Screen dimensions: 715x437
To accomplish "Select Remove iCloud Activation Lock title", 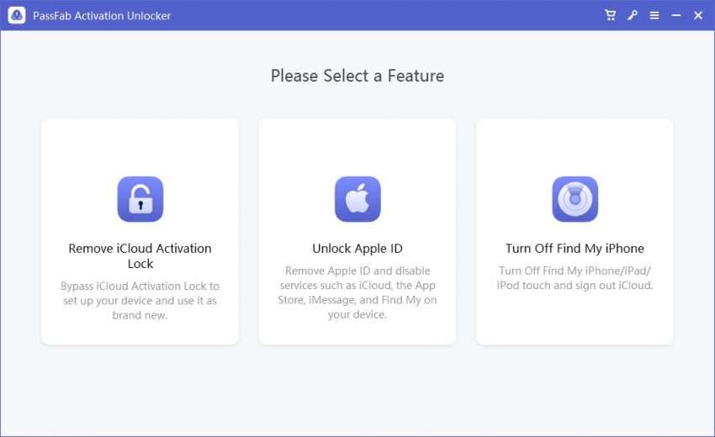I will (x=140, y=256).
